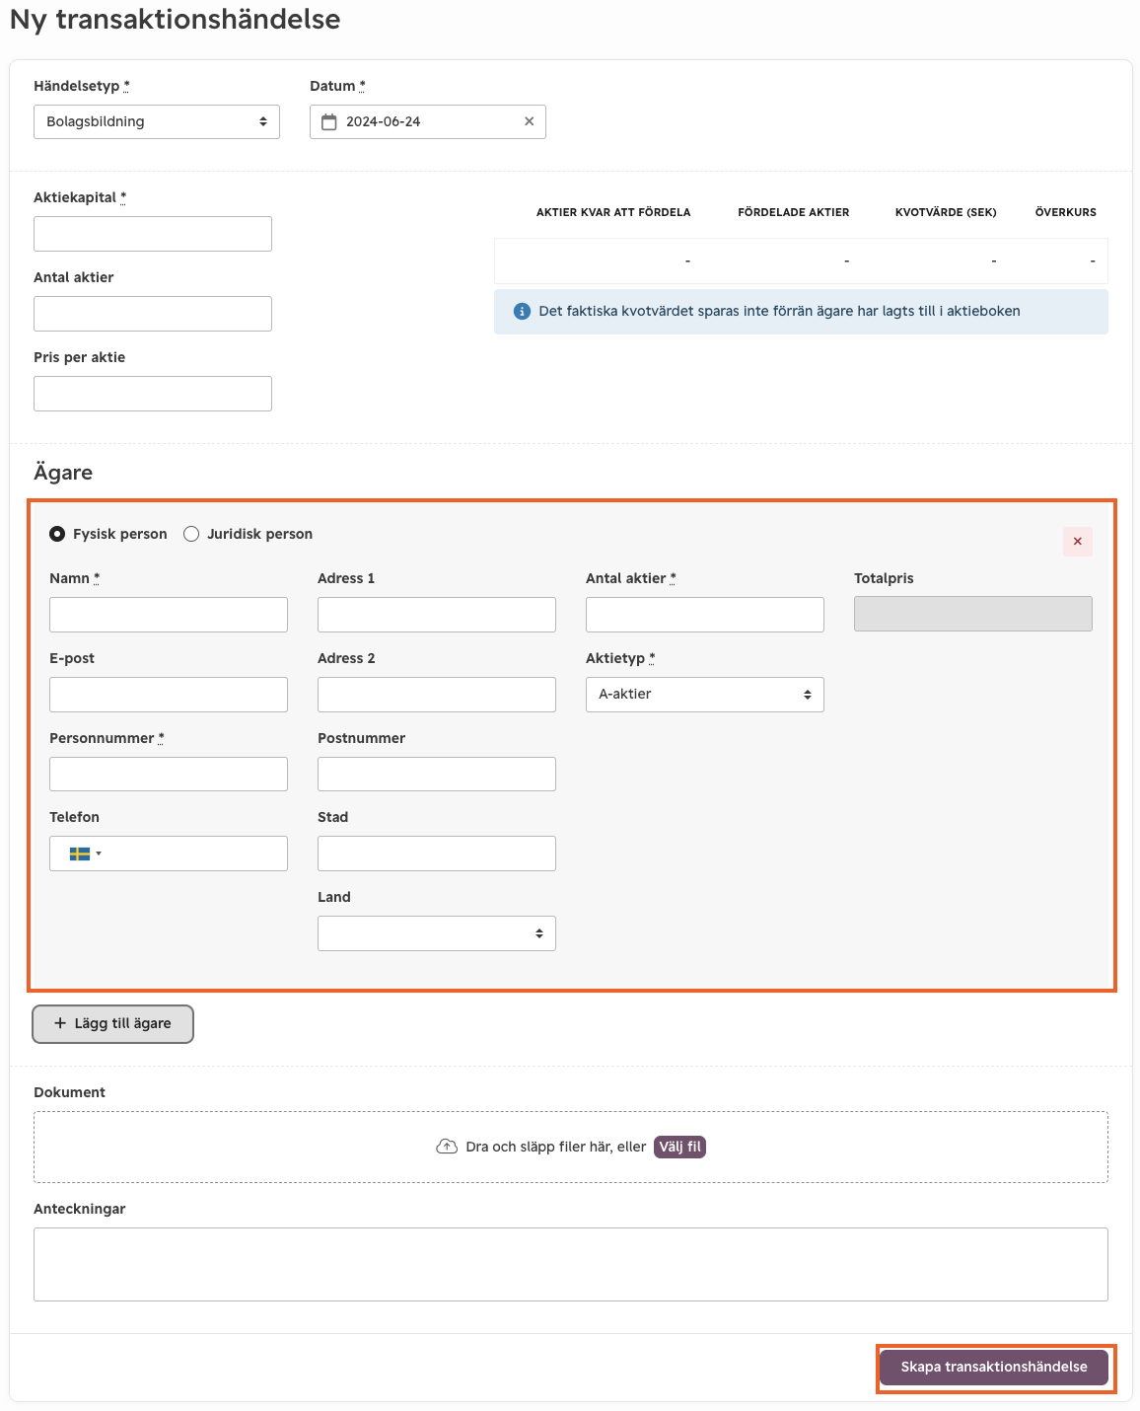Click the Ägare section heading

click(x=63, y=473)
